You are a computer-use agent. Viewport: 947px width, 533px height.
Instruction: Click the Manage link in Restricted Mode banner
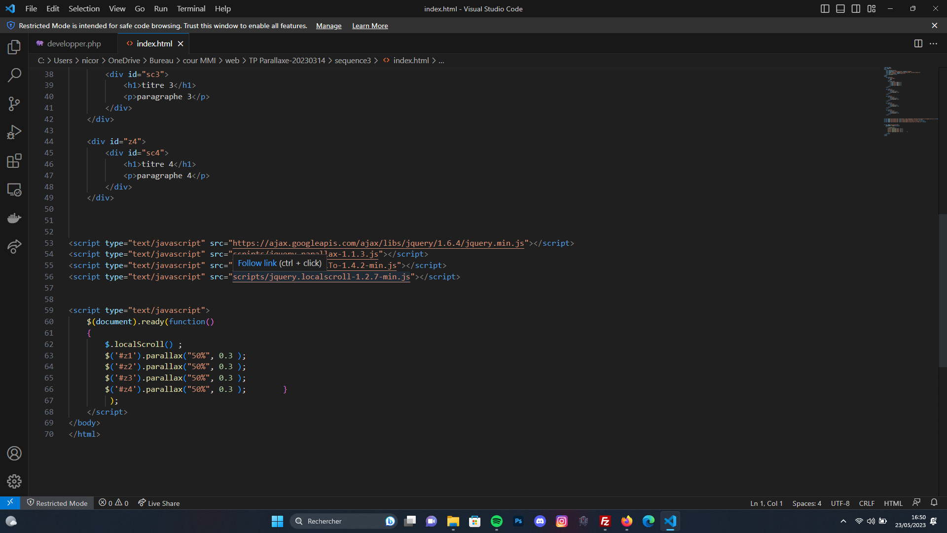pyautogui.click(x=328, y=26)
